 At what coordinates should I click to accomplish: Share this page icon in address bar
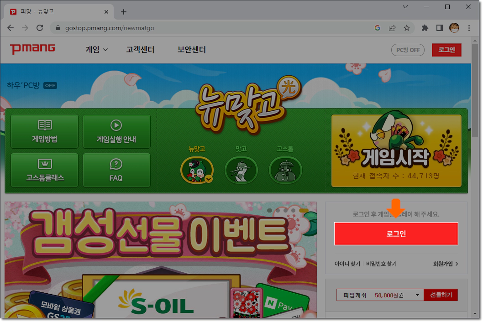click(x=392, y=28)
